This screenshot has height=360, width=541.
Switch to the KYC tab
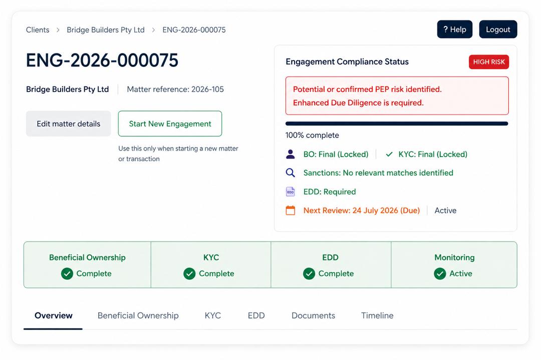click(212, 315)
